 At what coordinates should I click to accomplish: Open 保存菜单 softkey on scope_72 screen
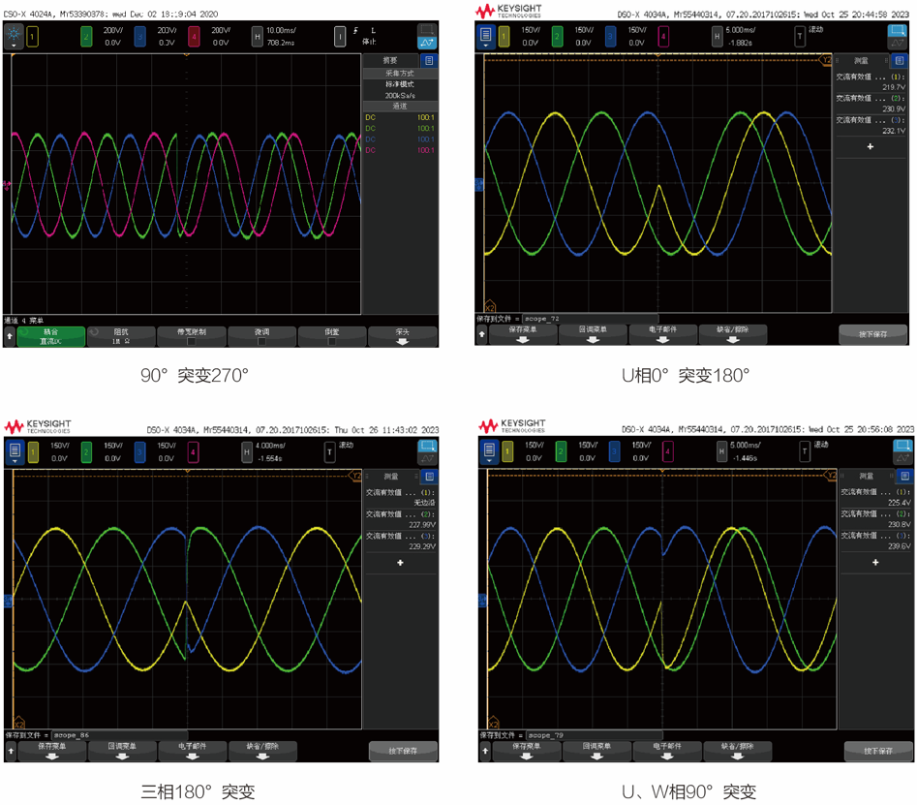pos(522,334)
